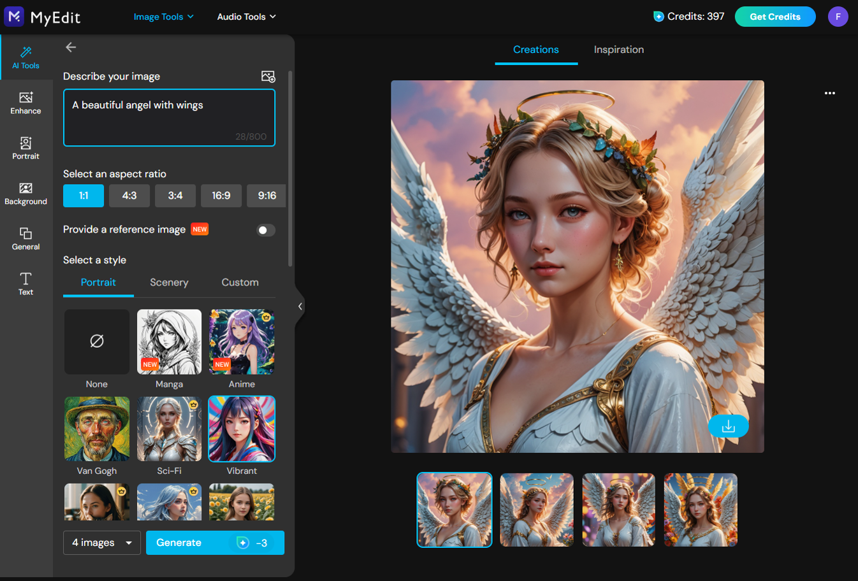Choose the 9:16 aspect ratio option
The image size is (858, 581).
tap(266, 196)
